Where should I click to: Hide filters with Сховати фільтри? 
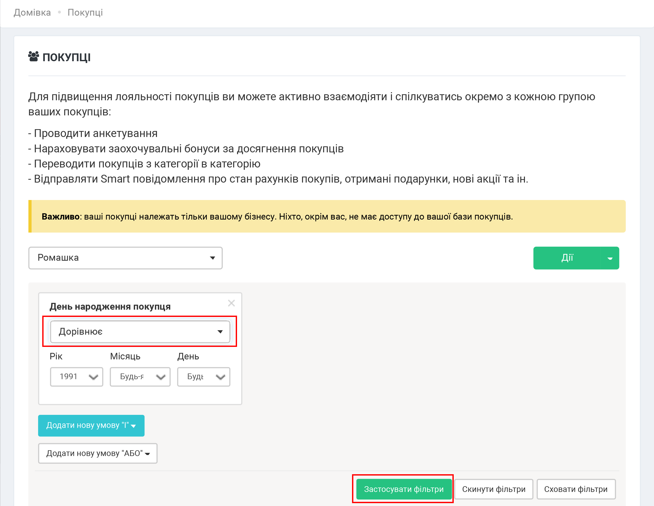(x=576, y=489)
